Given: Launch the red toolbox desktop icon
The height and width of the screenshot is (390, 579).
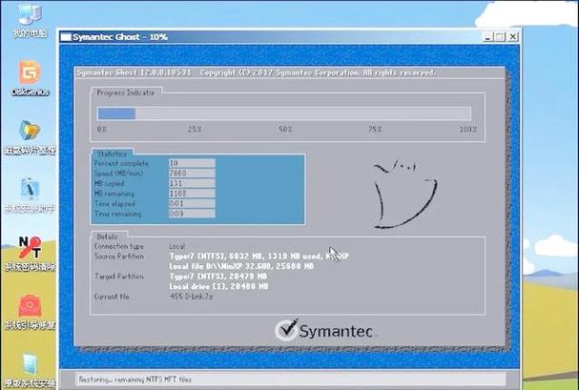Looking at the screenshot, I should tap(31, 306).
